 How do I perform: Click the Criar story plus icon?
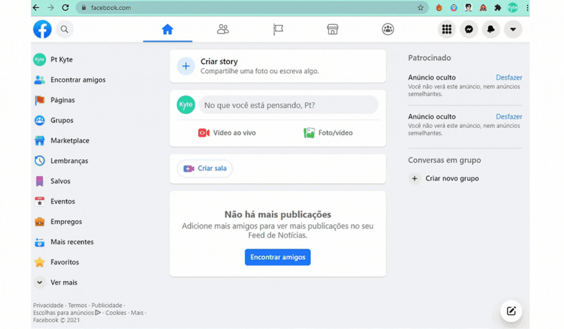[x=186, y=66]
